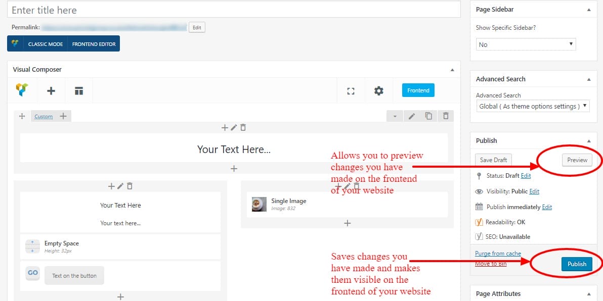
Task: Switch to Frontend Editor
Action: 94,44
